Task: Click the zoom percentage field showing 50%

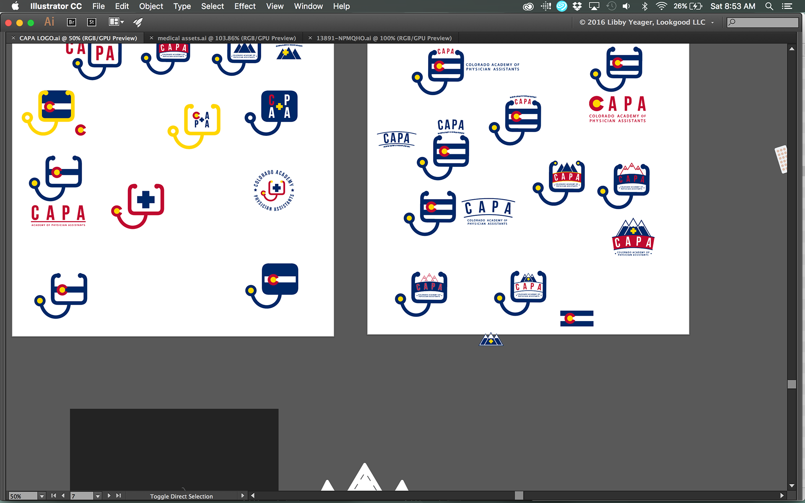Action: coord(23,496)
